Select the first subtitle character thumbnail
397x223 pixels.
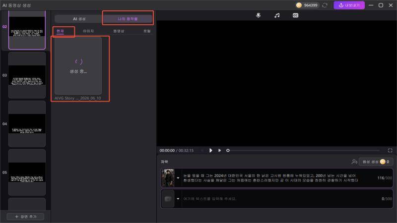pyautogui.click(x=168, y=178)
